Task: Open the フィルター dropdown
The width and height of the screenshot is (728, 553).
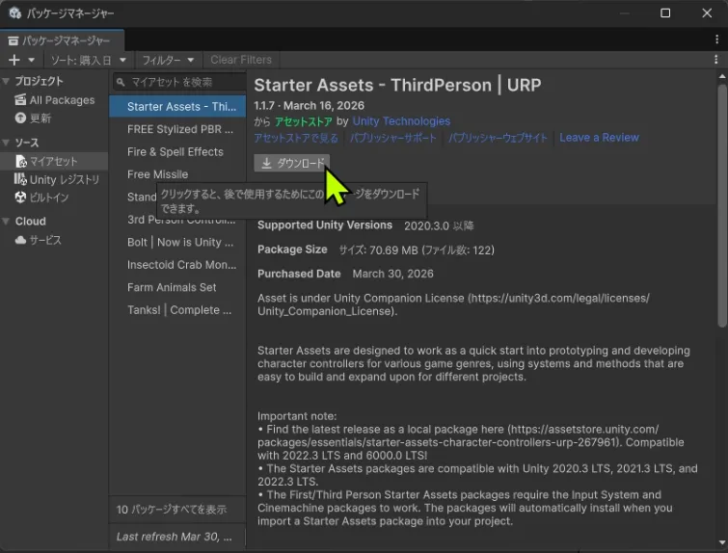Action: [x=168, y=60]
